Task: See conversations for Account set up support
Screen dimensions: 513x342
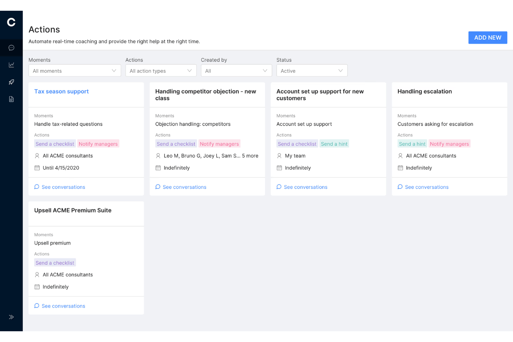Action: [302, 187]
